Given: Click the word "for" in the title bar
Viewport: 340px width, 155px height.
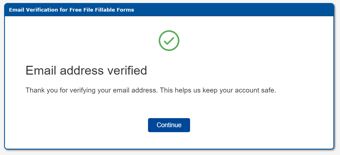Looking at the screenshot, I should pyautogui.click(x=59, y=10).
